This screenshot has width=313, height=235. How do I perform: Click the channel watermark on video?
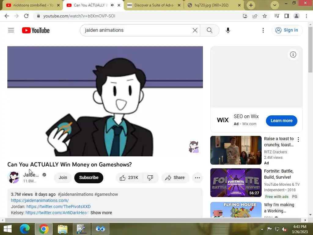click(193, 147)
